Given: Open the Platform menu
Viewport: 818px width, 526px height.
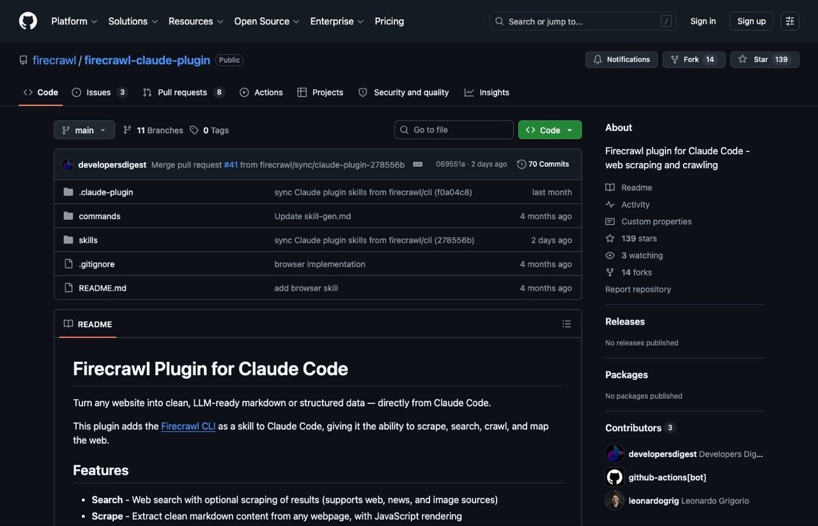Looking at the screenshot, I should [74, 21].
